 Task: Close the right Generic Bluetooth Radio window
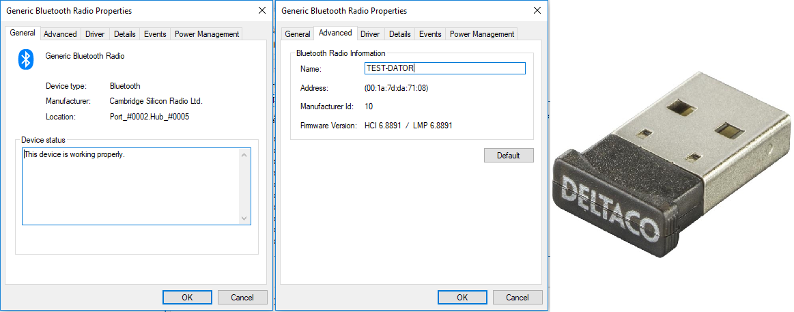[x=537, y=11]
